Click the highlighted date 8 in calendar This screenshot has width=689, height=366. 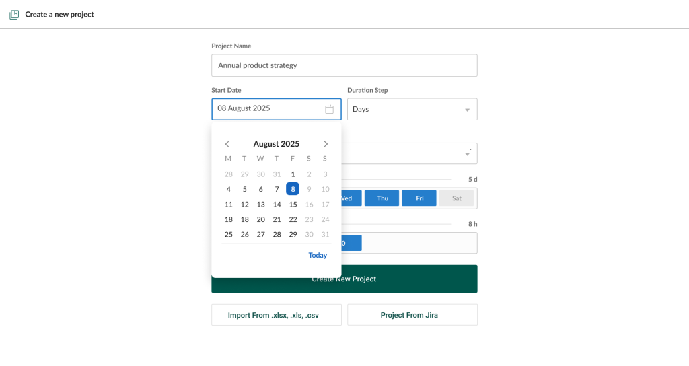293,189
